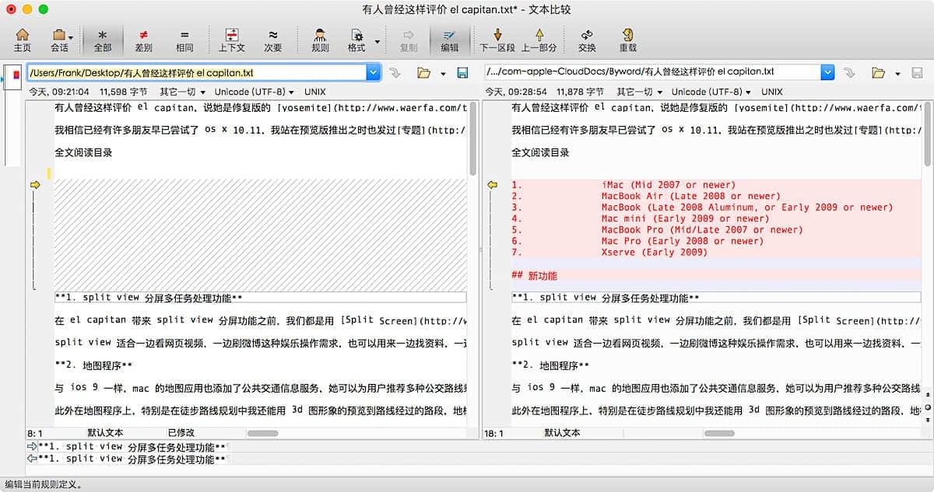Open right pane 其它一切 file type dropdown
The height and width of the screenshot is (492, 934).
point(640,92)
